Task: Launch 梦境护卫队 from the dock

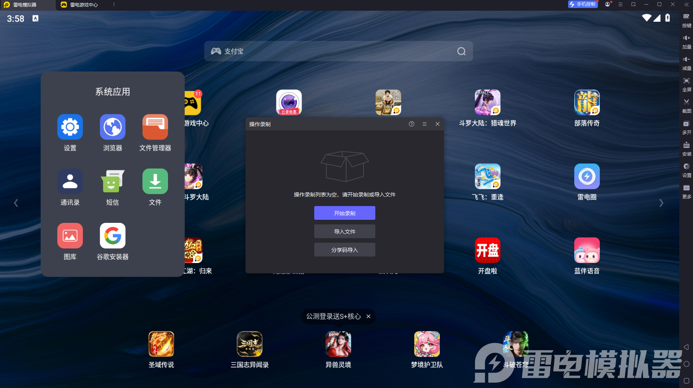Action: (427, 344)
